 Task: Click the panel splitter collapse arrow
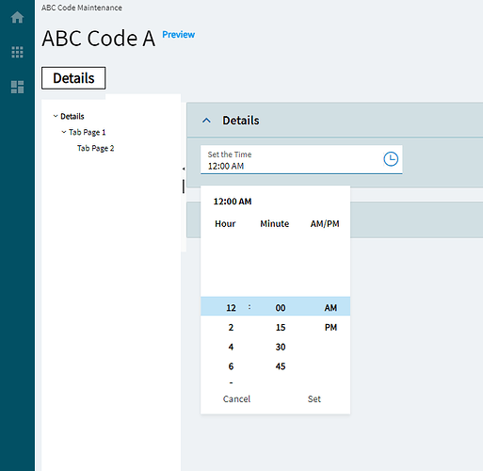point(184,169)
